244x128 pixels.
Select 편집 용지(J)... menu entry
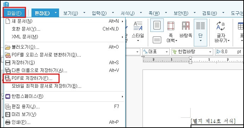pyautogui.click(x=64, y=107)
